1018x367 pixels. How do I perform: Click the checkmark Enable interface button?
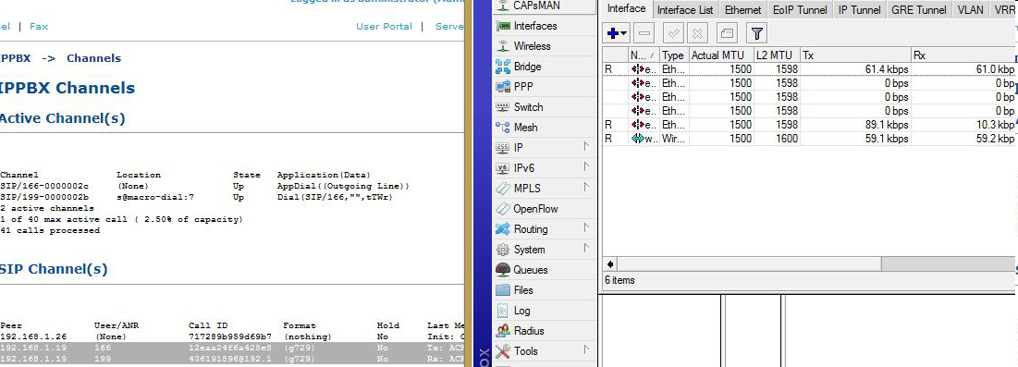[x=672, y=32]
